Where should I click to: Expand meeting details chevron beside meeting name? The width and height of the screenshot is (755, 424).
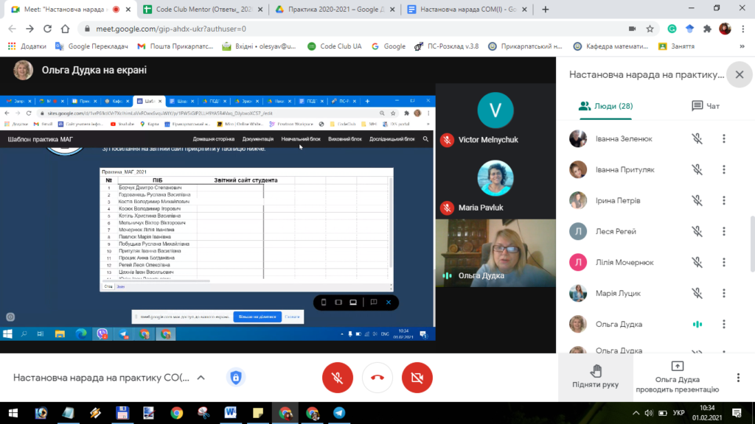point(200,378)
